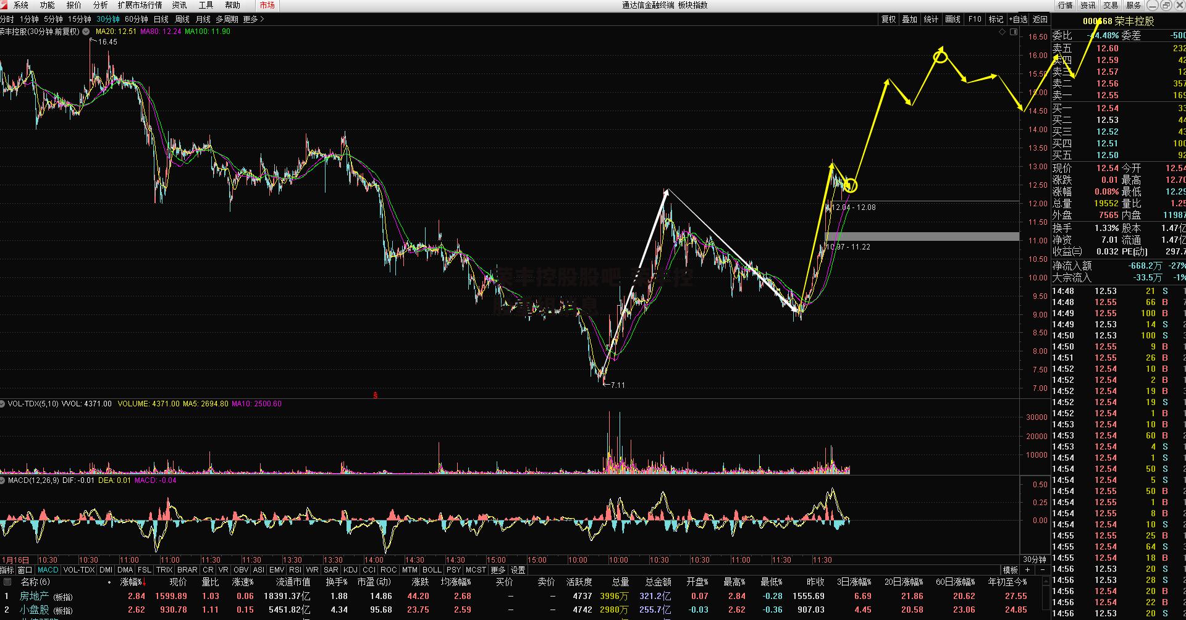Viewport: 1186px width, 620px height.
Task: Sort the list by 总金额 column
Action: (x=658, y=582)
